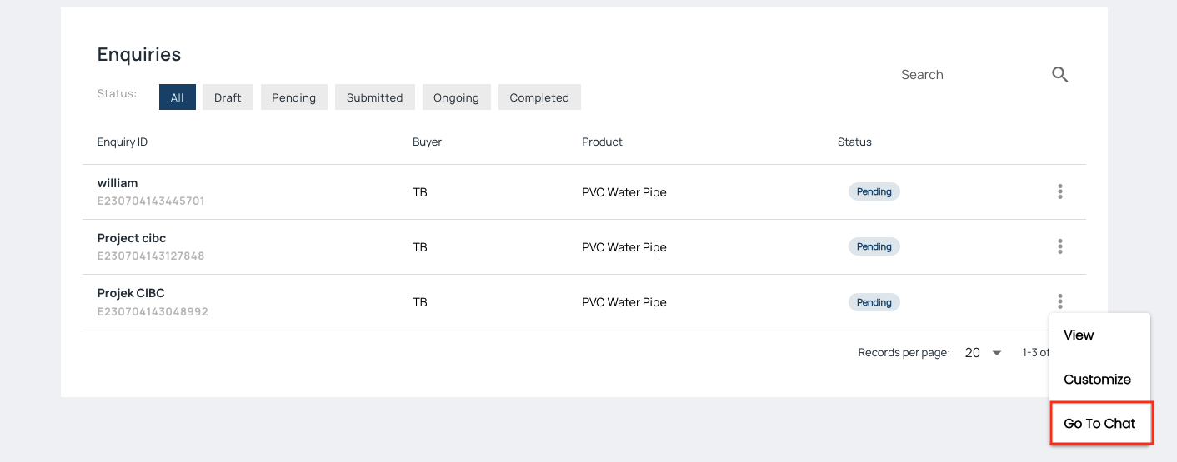This screenshot has width=1177, height=462.
Task: Expand the Records per page dropdown
Action: (x=984, y=353)
